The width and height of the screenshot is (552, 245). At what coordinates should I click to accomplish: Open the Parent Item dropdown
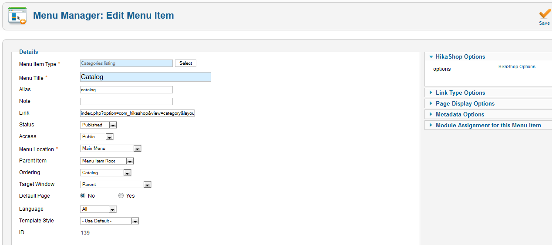[x=107, y=161]
